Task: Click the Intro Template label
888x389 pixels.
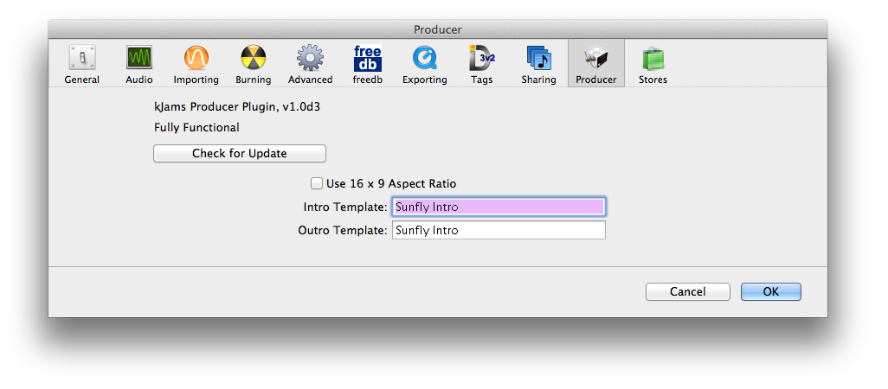Action: click(x=345, y=207)
